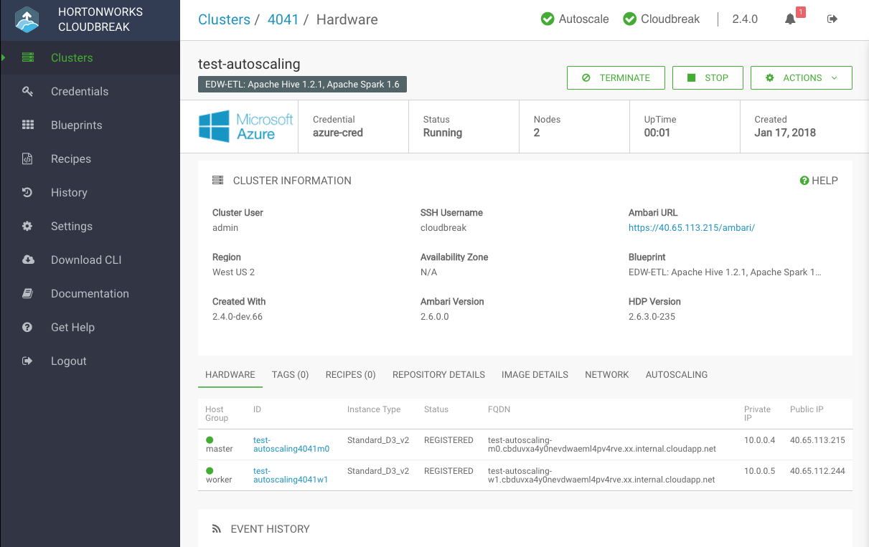Open Documentation from the sidebar
This screenshot has width=869, height=547.
[90, 294]
